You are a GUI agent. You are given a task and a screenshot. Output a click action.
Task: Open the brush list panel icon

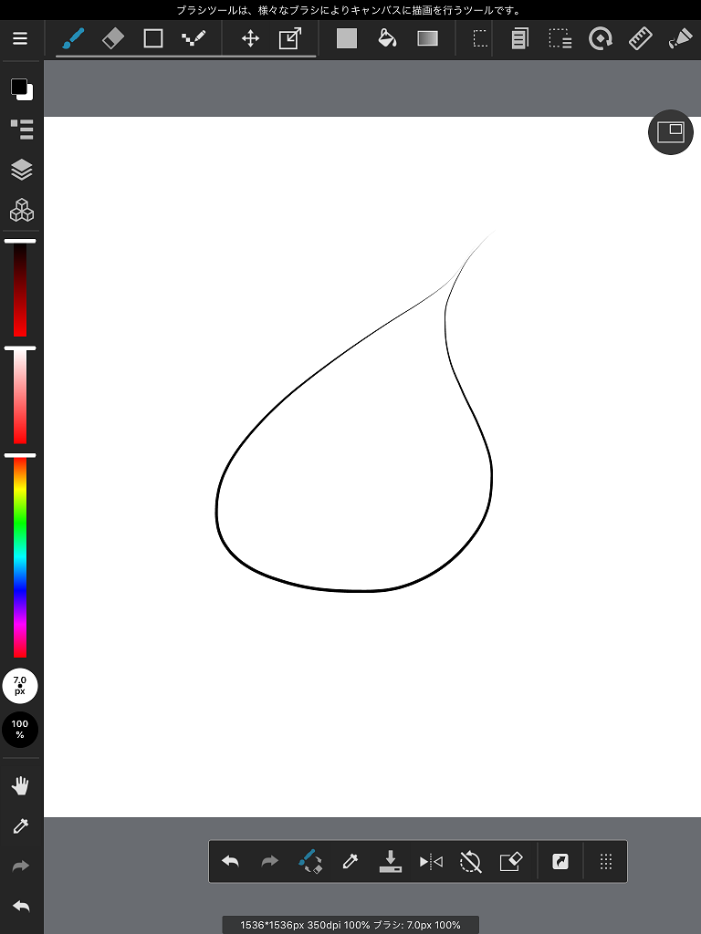(x=22, y=129)
